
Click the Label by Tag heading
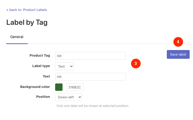coord(27,22)
